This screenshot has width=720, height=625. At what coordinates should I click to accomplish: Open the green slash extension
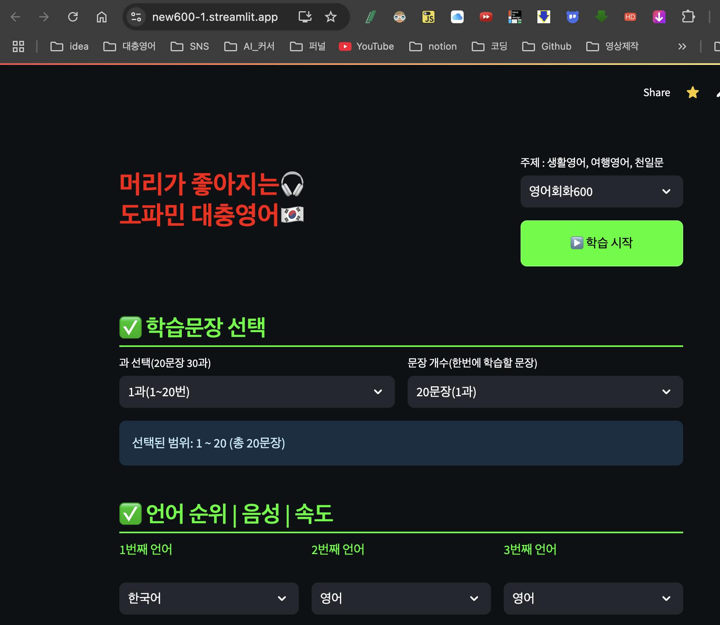tap(371, 17)
